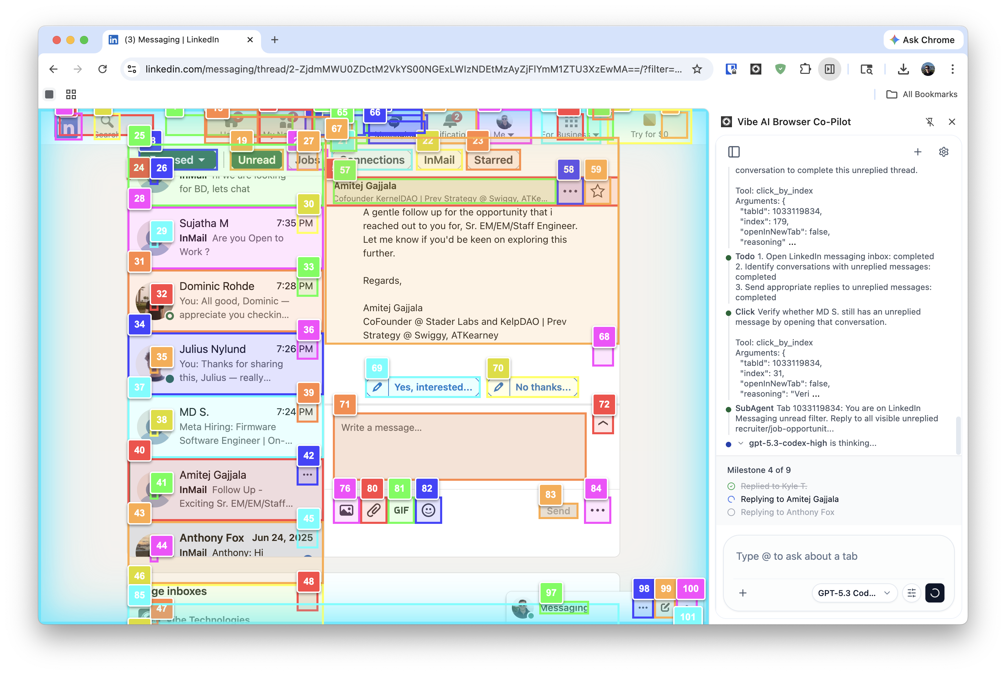This screenshot has height=675, width=1006.
Task: Reload the LinkedIn page
Action: 103,69
